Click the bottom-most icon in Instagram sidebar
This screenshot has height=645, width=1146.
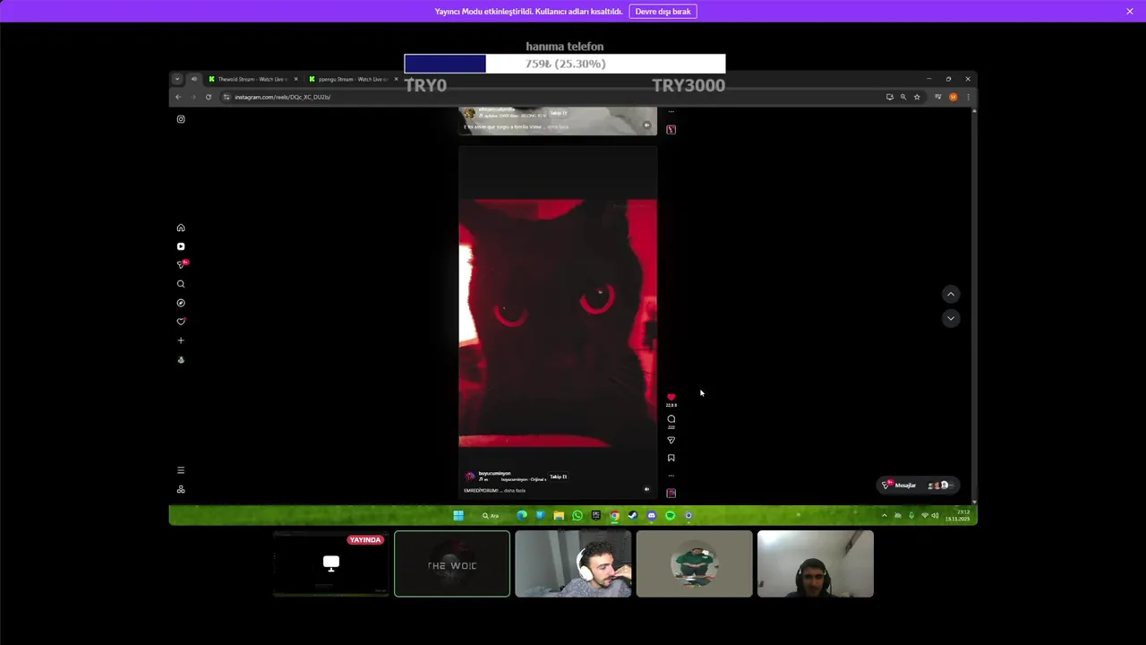[181, 489]
